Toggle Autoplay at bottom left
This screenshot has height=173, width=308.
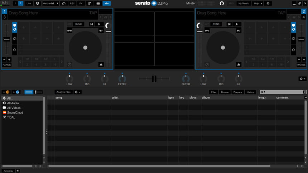tap(8, 171)
